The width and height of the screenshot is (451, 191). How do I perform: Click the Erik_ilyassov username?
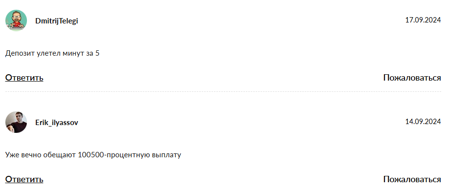coord(57,123)
